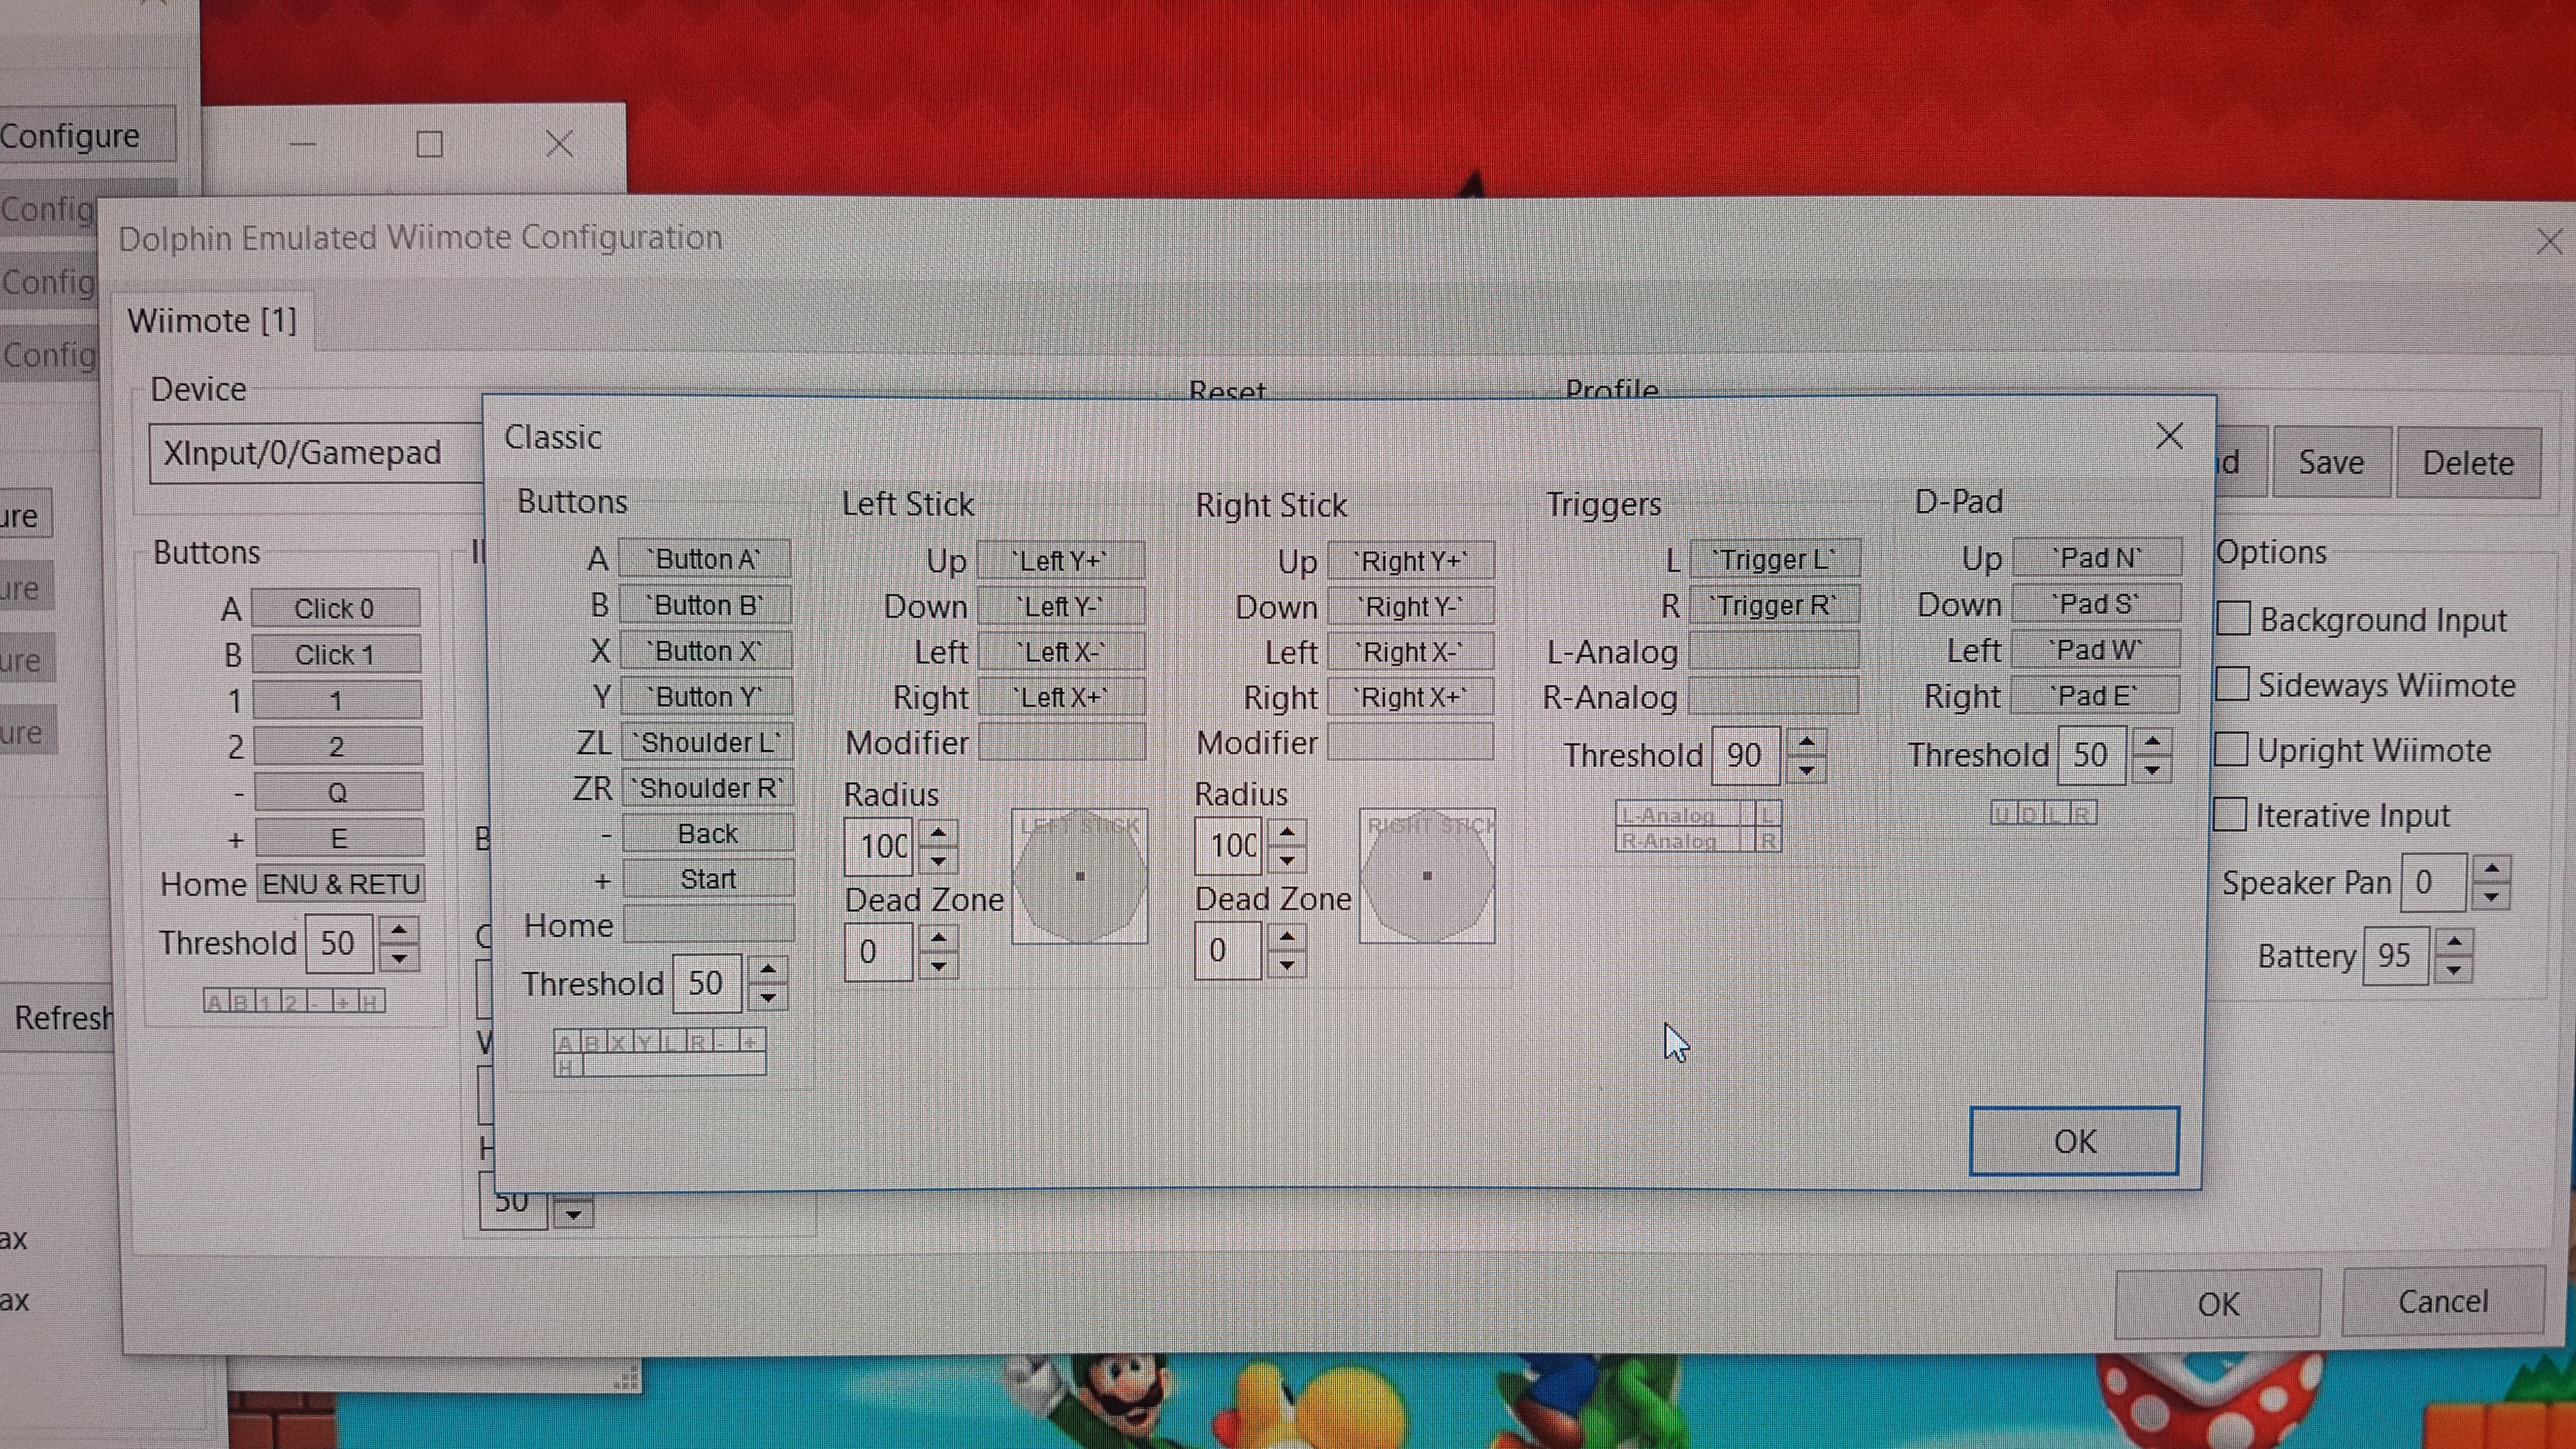Assign the empty R-Analog binding
This screenshot has width=2576, height=1449.
(x=1774, y=696)
